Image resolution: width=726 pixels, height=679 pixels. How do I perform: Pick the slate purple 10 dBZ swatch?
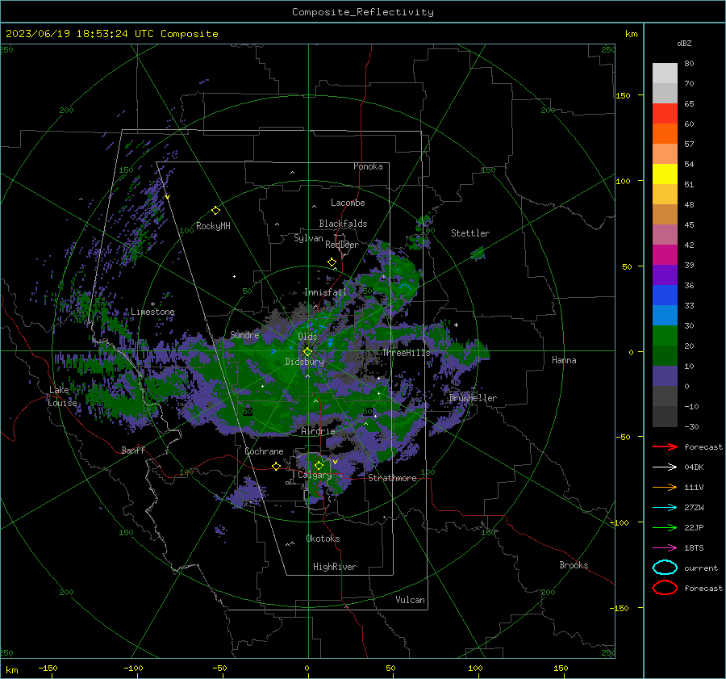(x=665, y=376)
